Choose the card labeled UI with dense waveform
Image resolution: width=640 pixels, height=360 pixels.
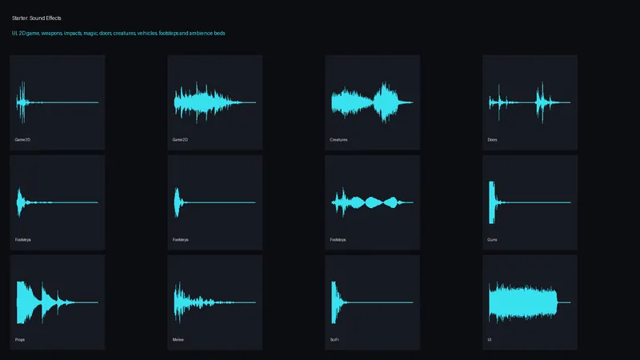pyautogui.click(x=530, y=302)
